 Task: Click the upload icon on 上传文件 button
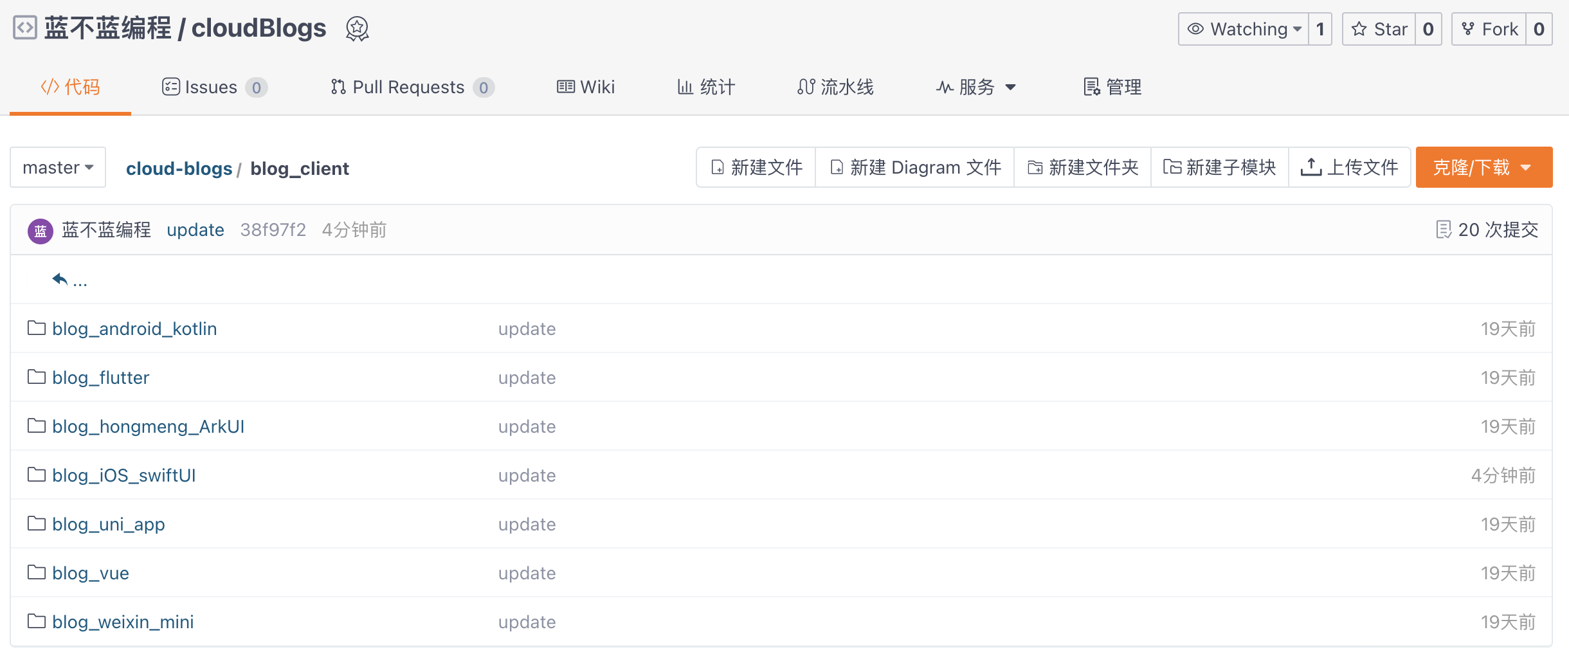(1312, 167)
